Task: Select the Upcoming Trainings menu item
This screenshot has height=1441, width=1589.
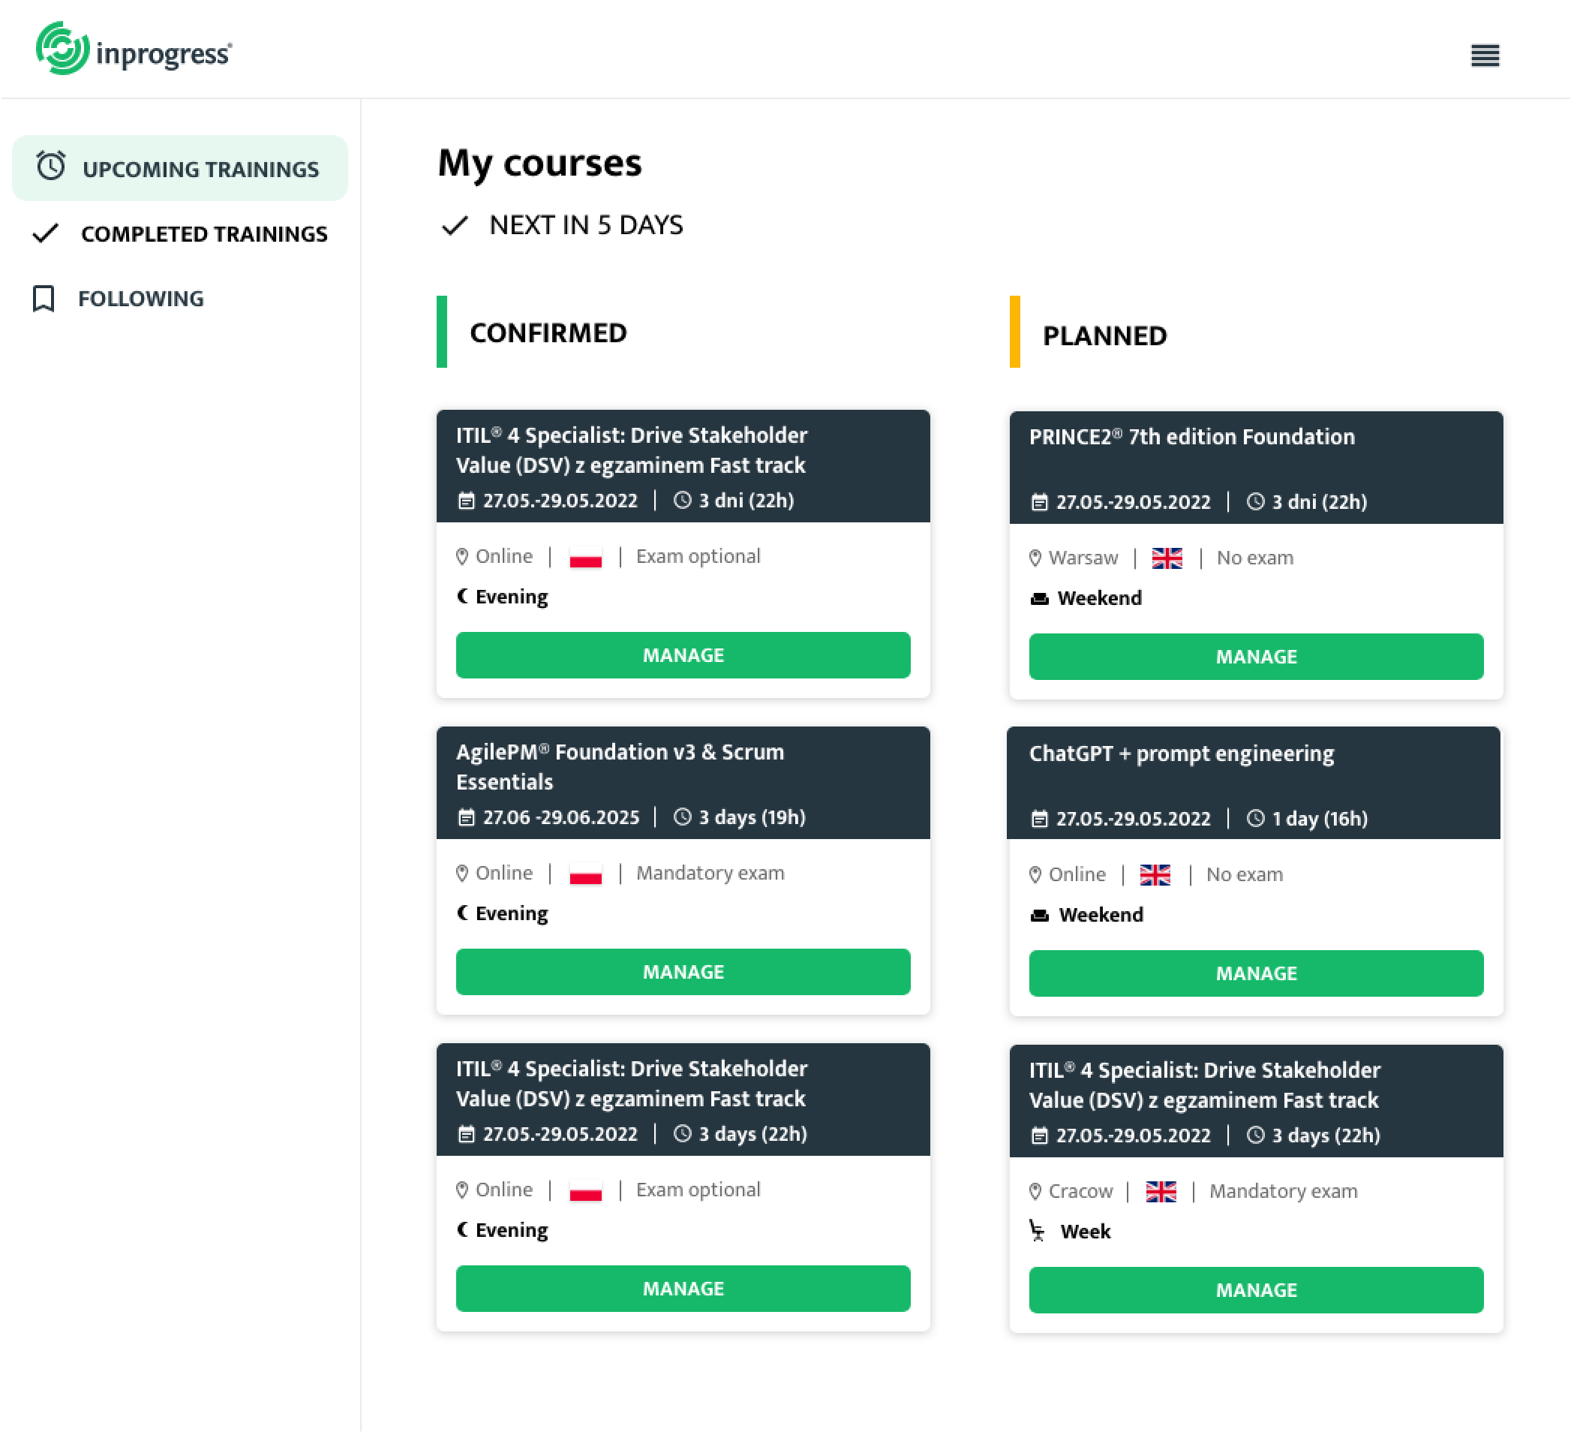Action: pos(200,170)
